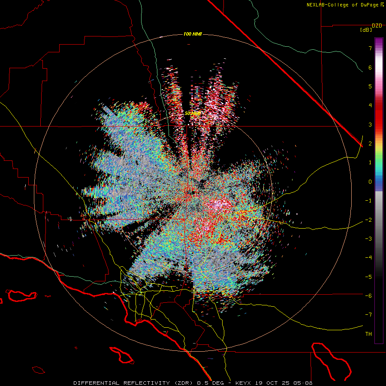Click the -7 value on the color scale

pyautogui.click(x=368, y=315)
